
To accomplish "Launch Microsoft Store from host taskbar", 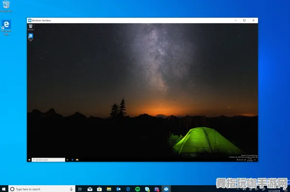I will click(99, 189).
